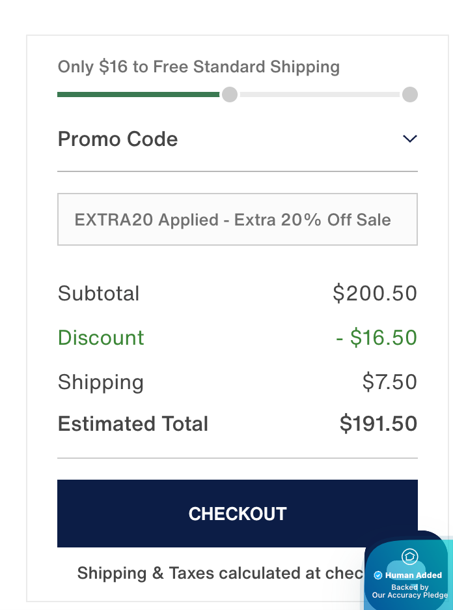The image size is (453, 610).
Task: Click the - $16.50 discount amount
Action: [376, 338]
